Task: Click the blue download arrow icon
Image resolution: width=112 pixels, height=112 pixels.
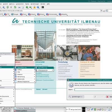Action: [38, 7]
